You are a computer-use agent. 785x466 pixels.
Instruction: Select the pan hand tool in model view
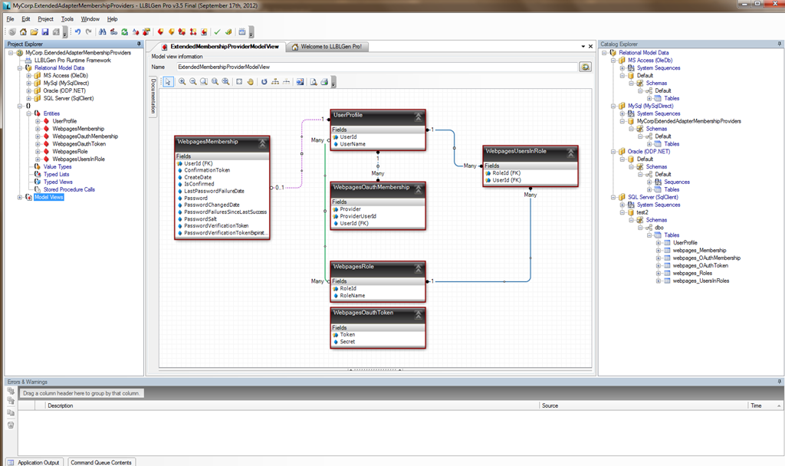pyautogui.click(x=250, y=81)
